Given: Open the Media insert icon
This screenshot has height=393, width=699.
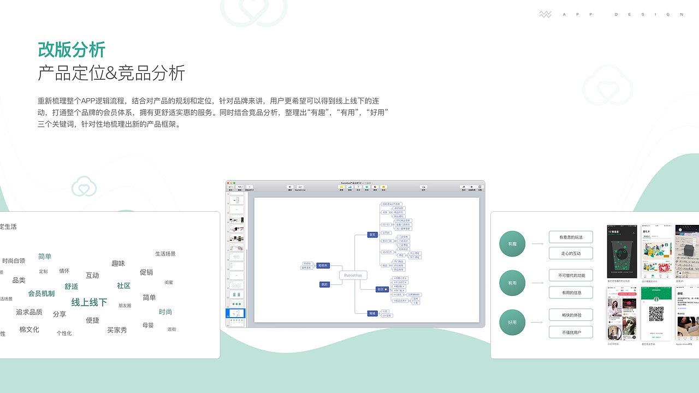Looking at the screenshot, I should point(375,187).
